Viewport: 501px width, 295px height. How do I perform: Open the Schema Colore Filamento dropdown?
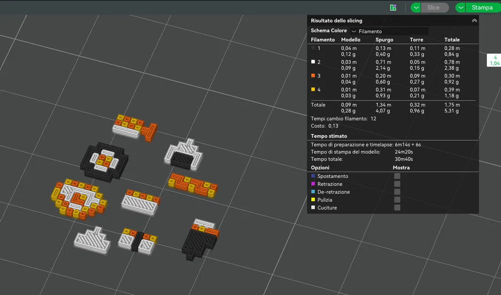click(x=390, y=31)
